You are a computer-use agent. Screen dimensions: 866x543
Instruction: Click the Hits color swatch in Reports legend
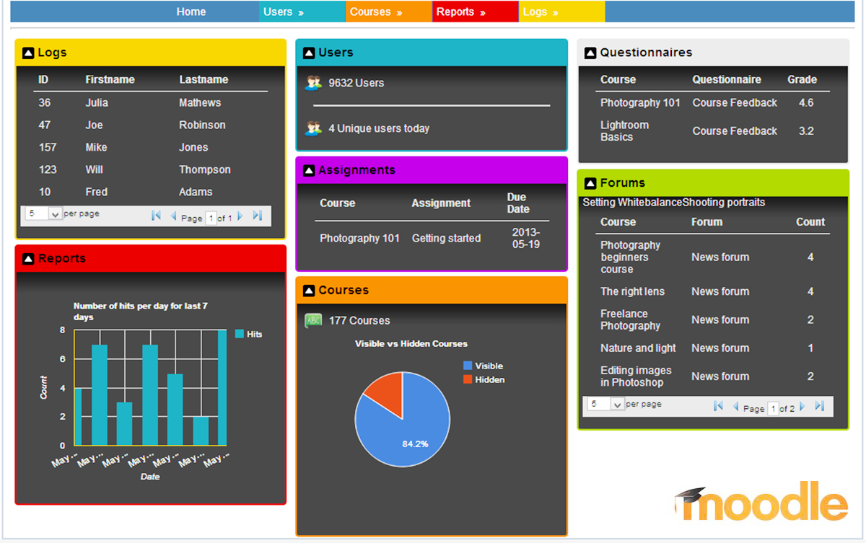click(240, 333)
